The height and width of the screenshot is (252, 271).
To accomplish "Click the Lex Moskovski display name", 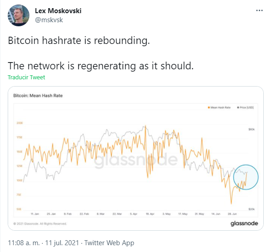I will (x=58, y=11).
